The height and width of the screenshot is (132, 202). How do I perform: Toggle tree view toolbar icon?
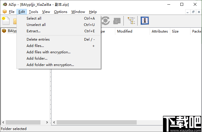131,20
